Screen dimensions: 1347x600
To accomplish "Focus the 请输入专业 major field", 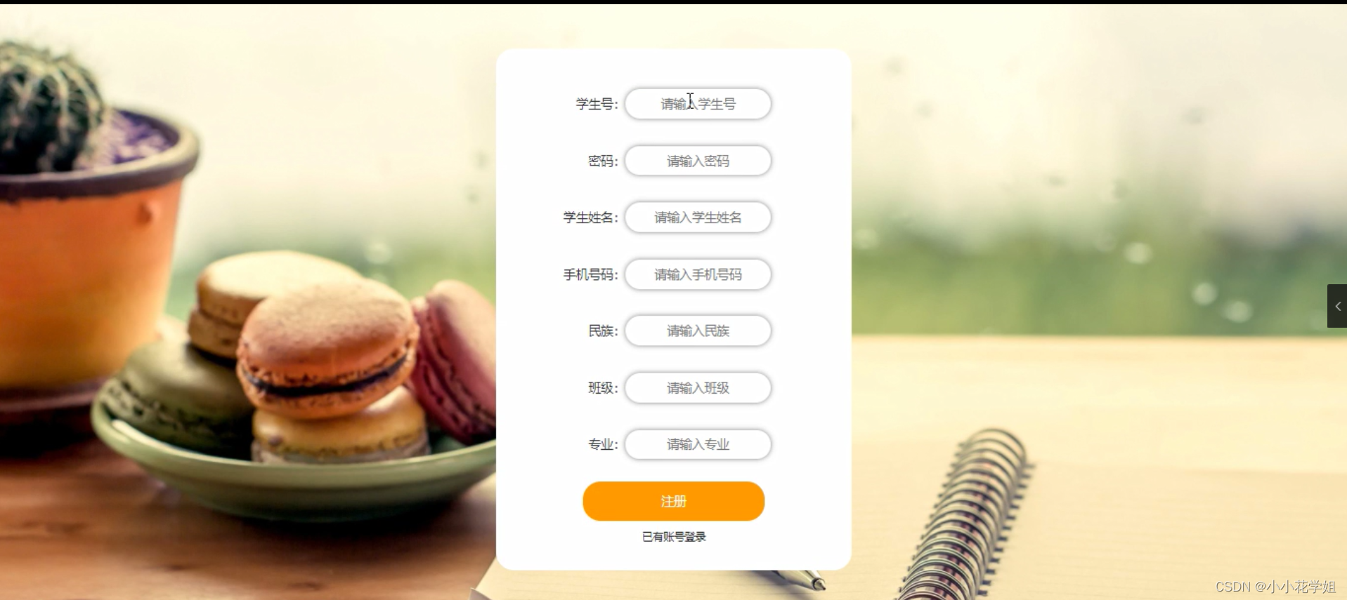I will click(x=698, y=444).
